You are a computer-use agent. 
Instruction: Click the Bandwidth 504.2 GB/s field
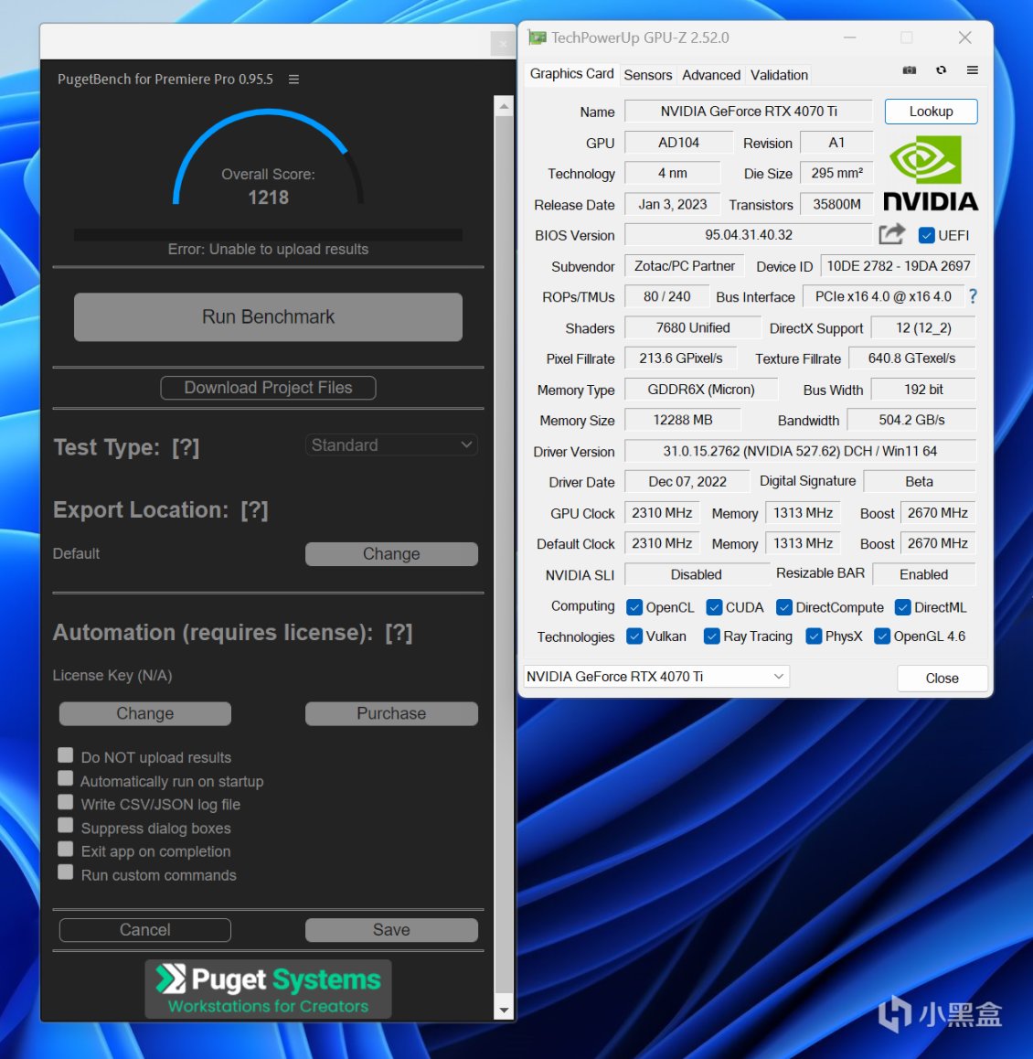[911, 420]
